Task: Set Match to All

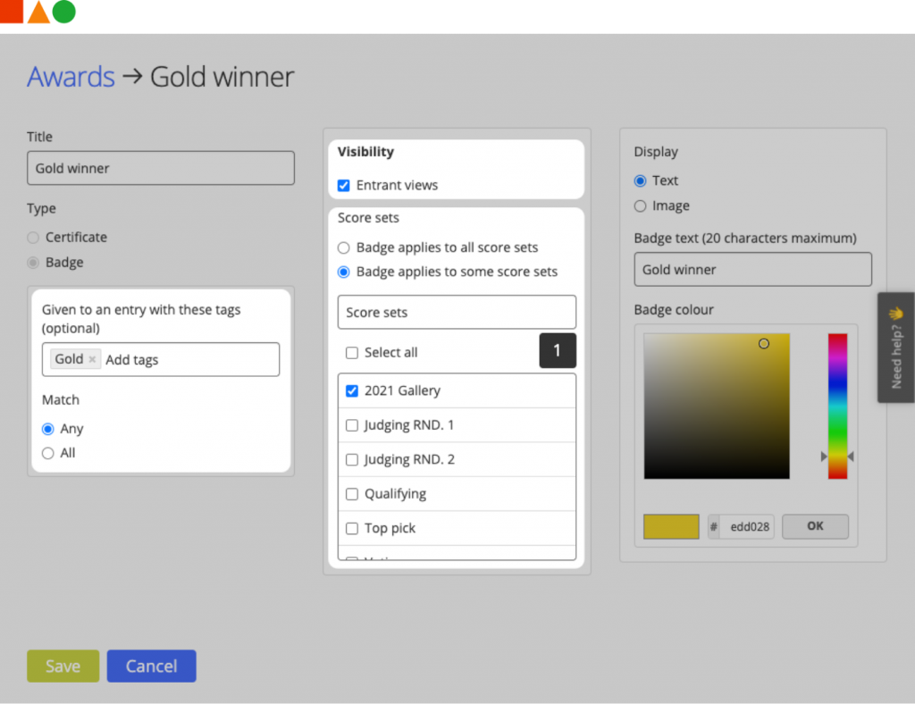Action: 48,453
